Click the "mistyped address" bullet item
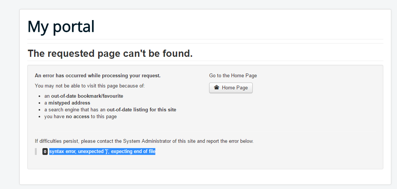The height and width of the screenshot is (189, 397). click(x=67, y=103)
